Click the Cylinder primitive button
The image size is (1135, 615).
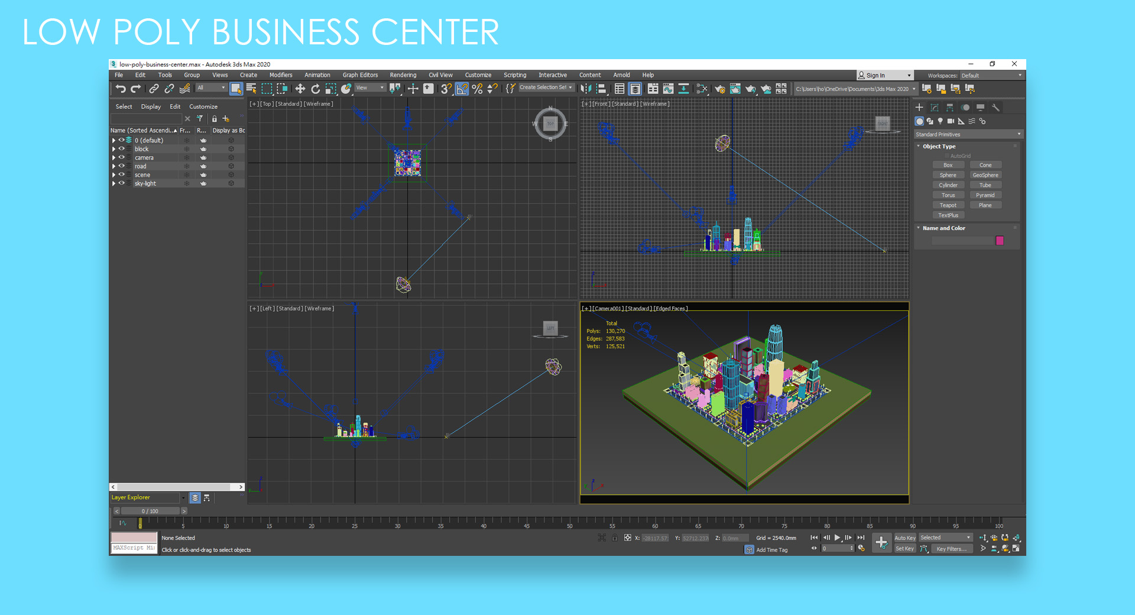[948, 185]
